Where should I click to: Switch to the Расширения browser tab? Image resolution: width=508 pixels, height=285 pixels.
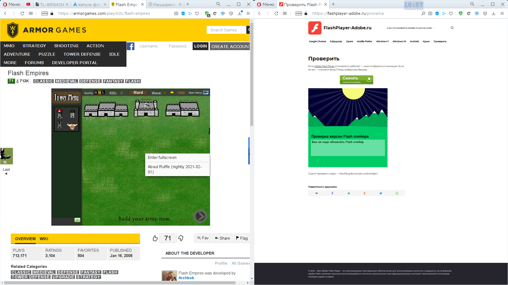coord(165,4)
